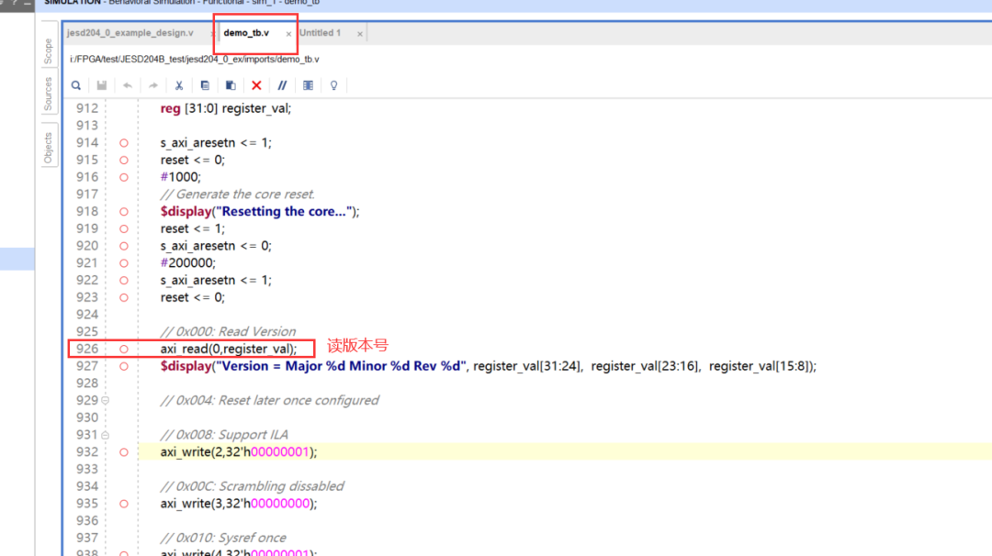Click the redo arrow icon
The width and height of the screenshot is (992, 556).
coord(153,85)
